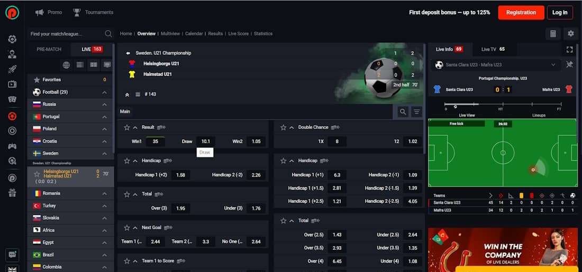
Task: Open the Home navigation link
Action: click(126, 34)
